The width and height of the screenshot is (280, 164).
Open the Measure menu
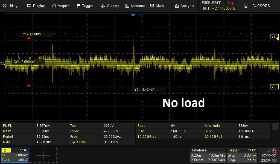click(135, 6)
